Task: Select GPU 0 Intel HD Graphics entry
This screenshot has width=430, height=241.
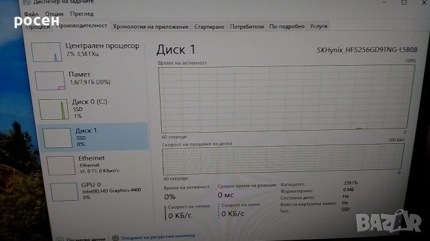Action: point(100,191)
